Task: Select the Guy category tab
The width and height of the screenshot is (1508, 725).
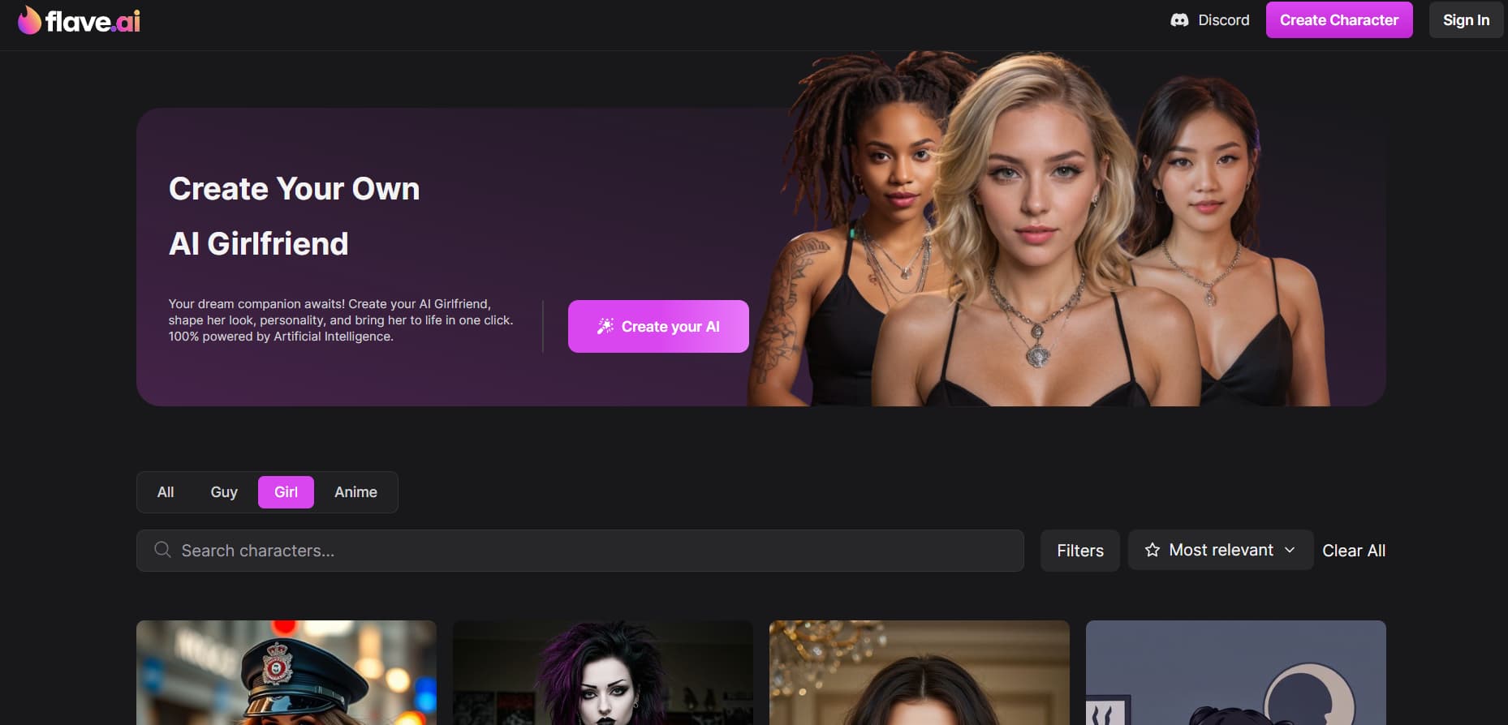Action: [x=224, y=492]
